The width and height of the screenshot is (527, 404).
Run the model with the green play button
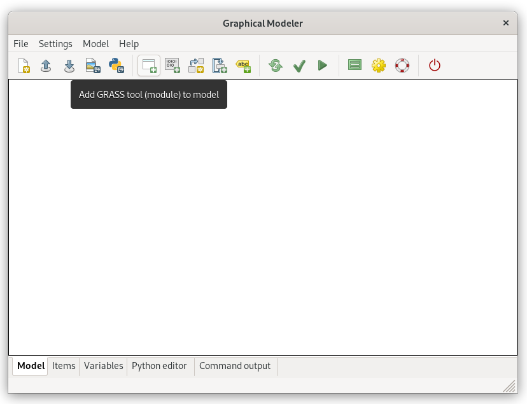point(322,65)
